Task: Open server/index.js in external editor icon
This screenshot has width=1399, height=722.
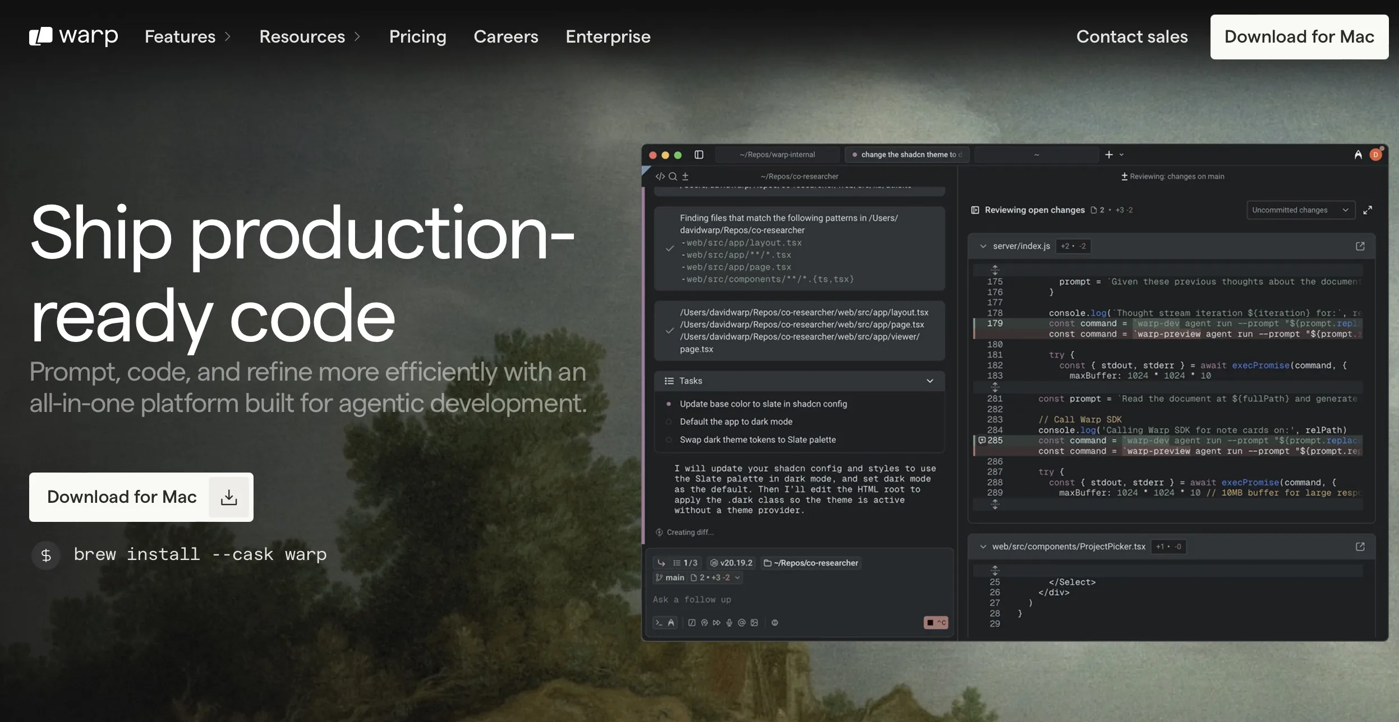Action: (x=1360, y=246)
